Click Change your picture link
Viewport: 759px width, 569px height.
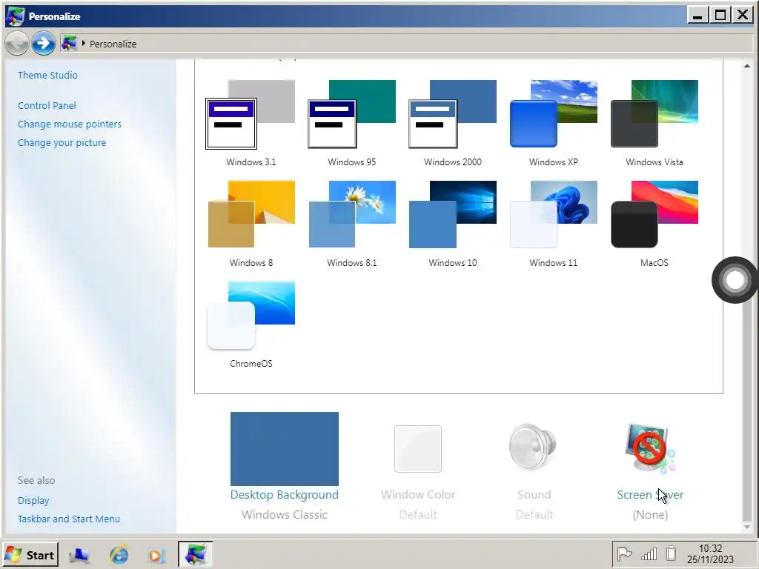point(62,143)
